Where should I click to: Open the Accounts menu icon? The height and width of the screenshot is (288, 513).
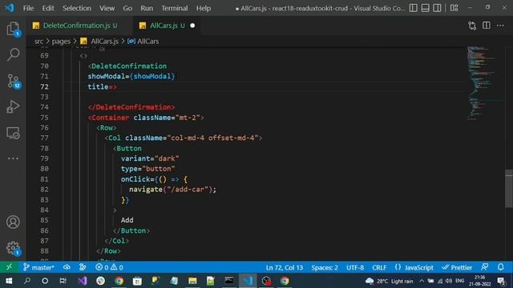click(13, 222)
